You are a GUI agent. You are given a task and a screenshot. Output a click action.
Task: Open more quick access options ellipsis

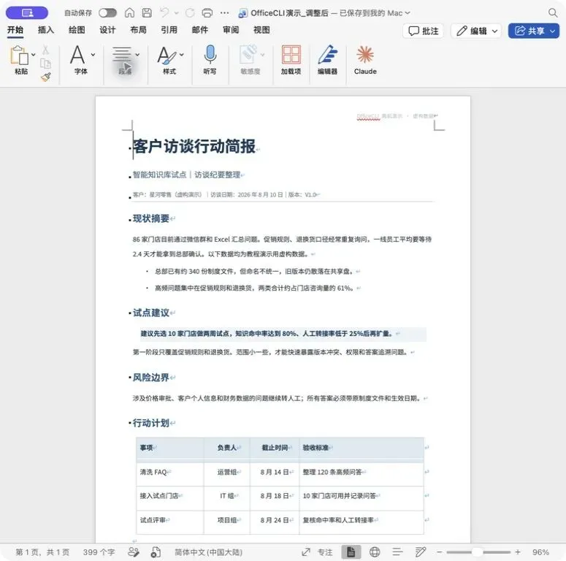click(224, 13)
